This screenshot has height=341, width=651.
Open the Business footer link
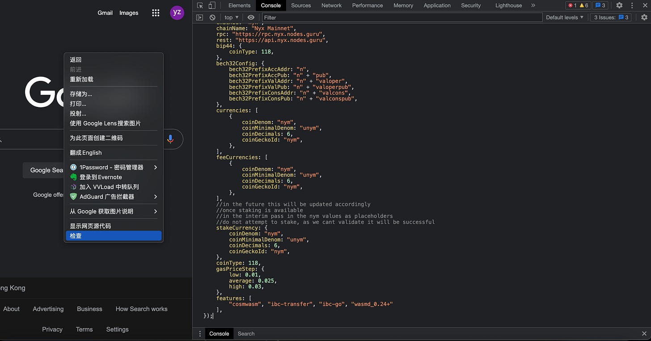tap(89, 309)
